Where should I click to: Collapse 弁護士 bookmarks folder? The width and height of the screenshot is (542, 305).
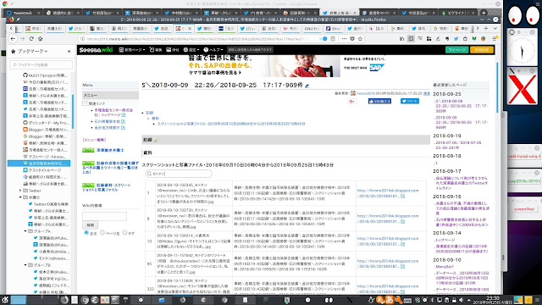pyautogui.click(x=20, y=197)
